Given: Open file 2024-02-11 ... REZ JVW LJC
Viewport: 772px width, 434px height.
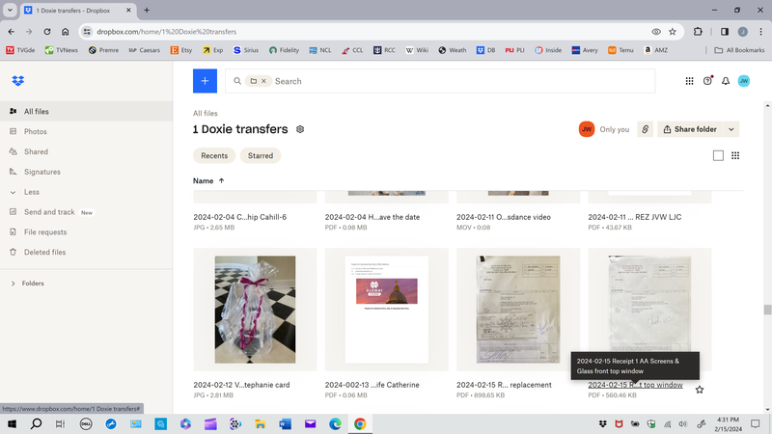Looking at the screenshot, I should click(x=635, y=217).
